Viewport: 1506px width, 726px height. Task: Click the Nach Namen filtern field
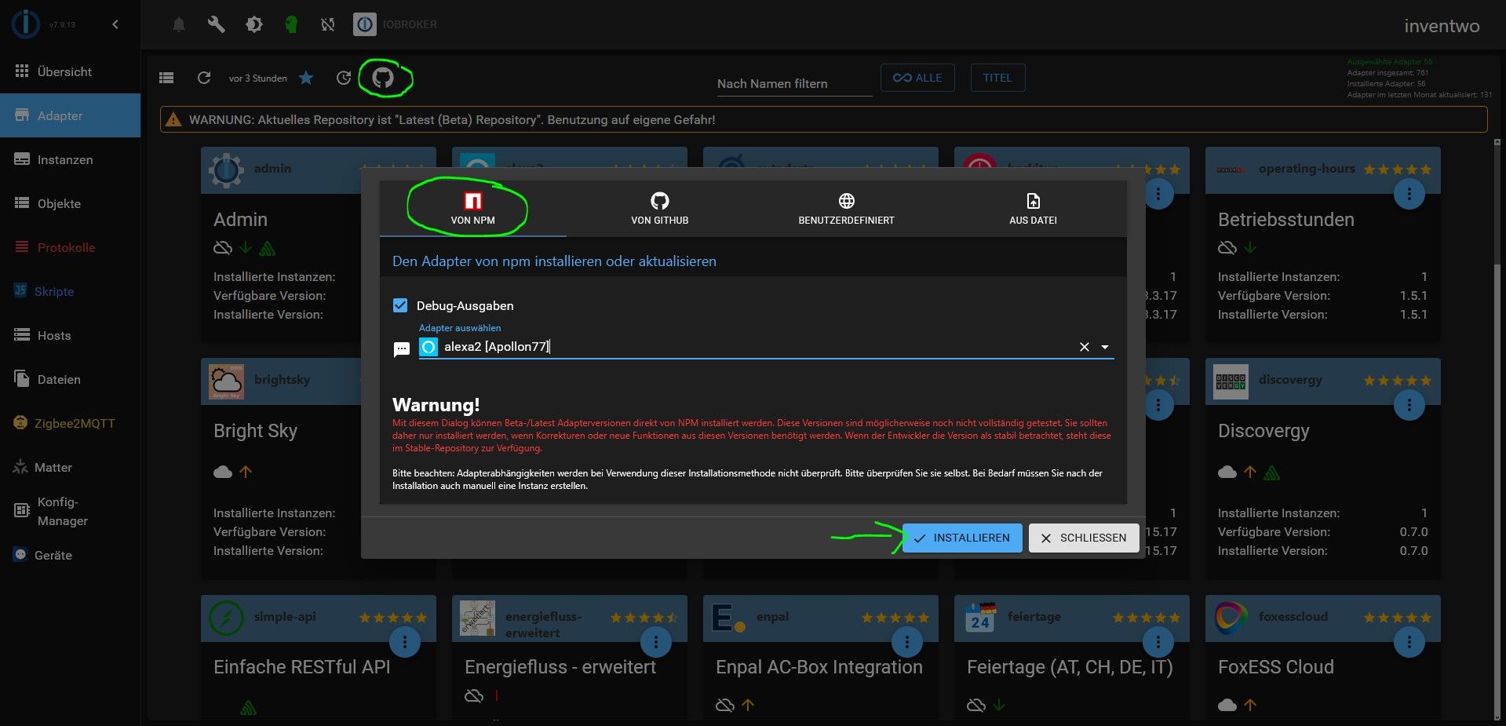coord(794,83)
